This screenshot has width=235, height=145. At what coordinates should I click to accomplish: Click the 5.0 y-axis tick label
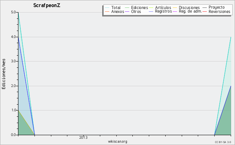point(13,12)
